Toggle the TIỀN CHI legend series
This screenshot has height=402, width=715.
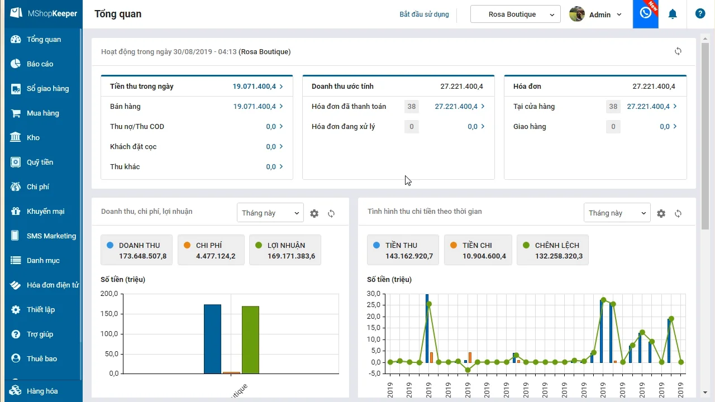click(x=478, y=250)
